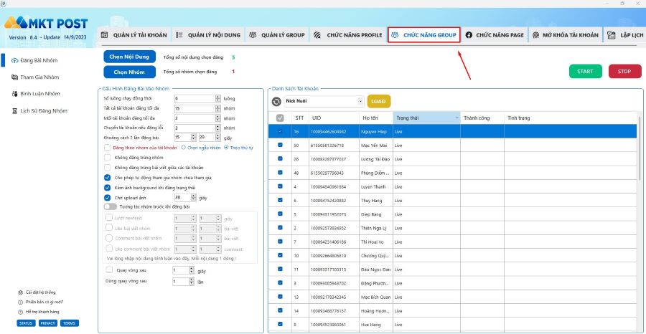Click the TERMS button

[x=69, y=323]
